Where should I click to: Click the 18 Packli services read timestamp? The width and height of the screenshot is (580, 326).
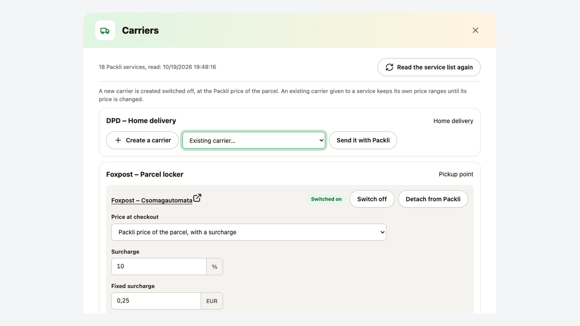(157, 67)
